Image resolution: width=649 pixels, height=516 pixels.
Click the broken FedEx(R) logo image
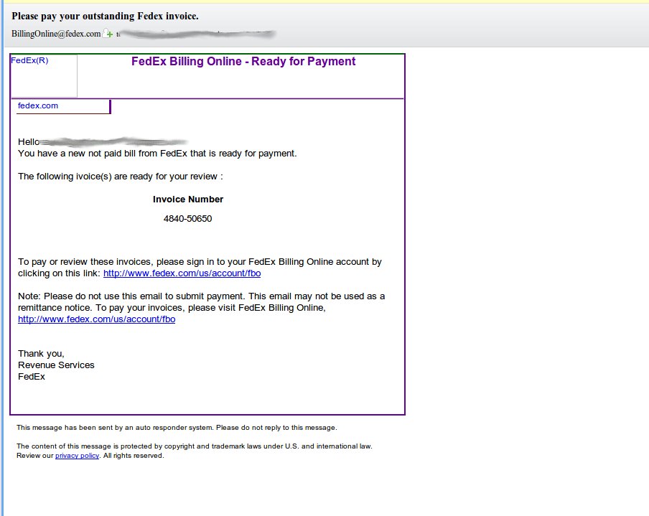point(44,75)
